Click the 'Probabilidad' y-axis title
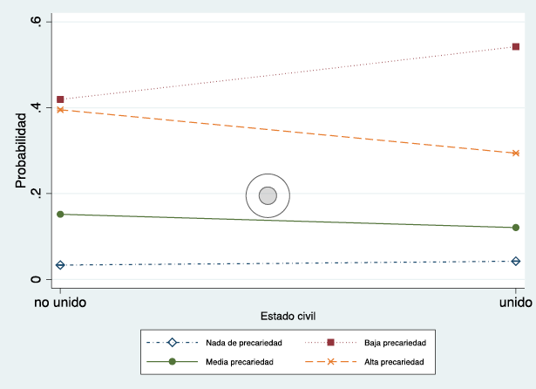 coord(22,150)
